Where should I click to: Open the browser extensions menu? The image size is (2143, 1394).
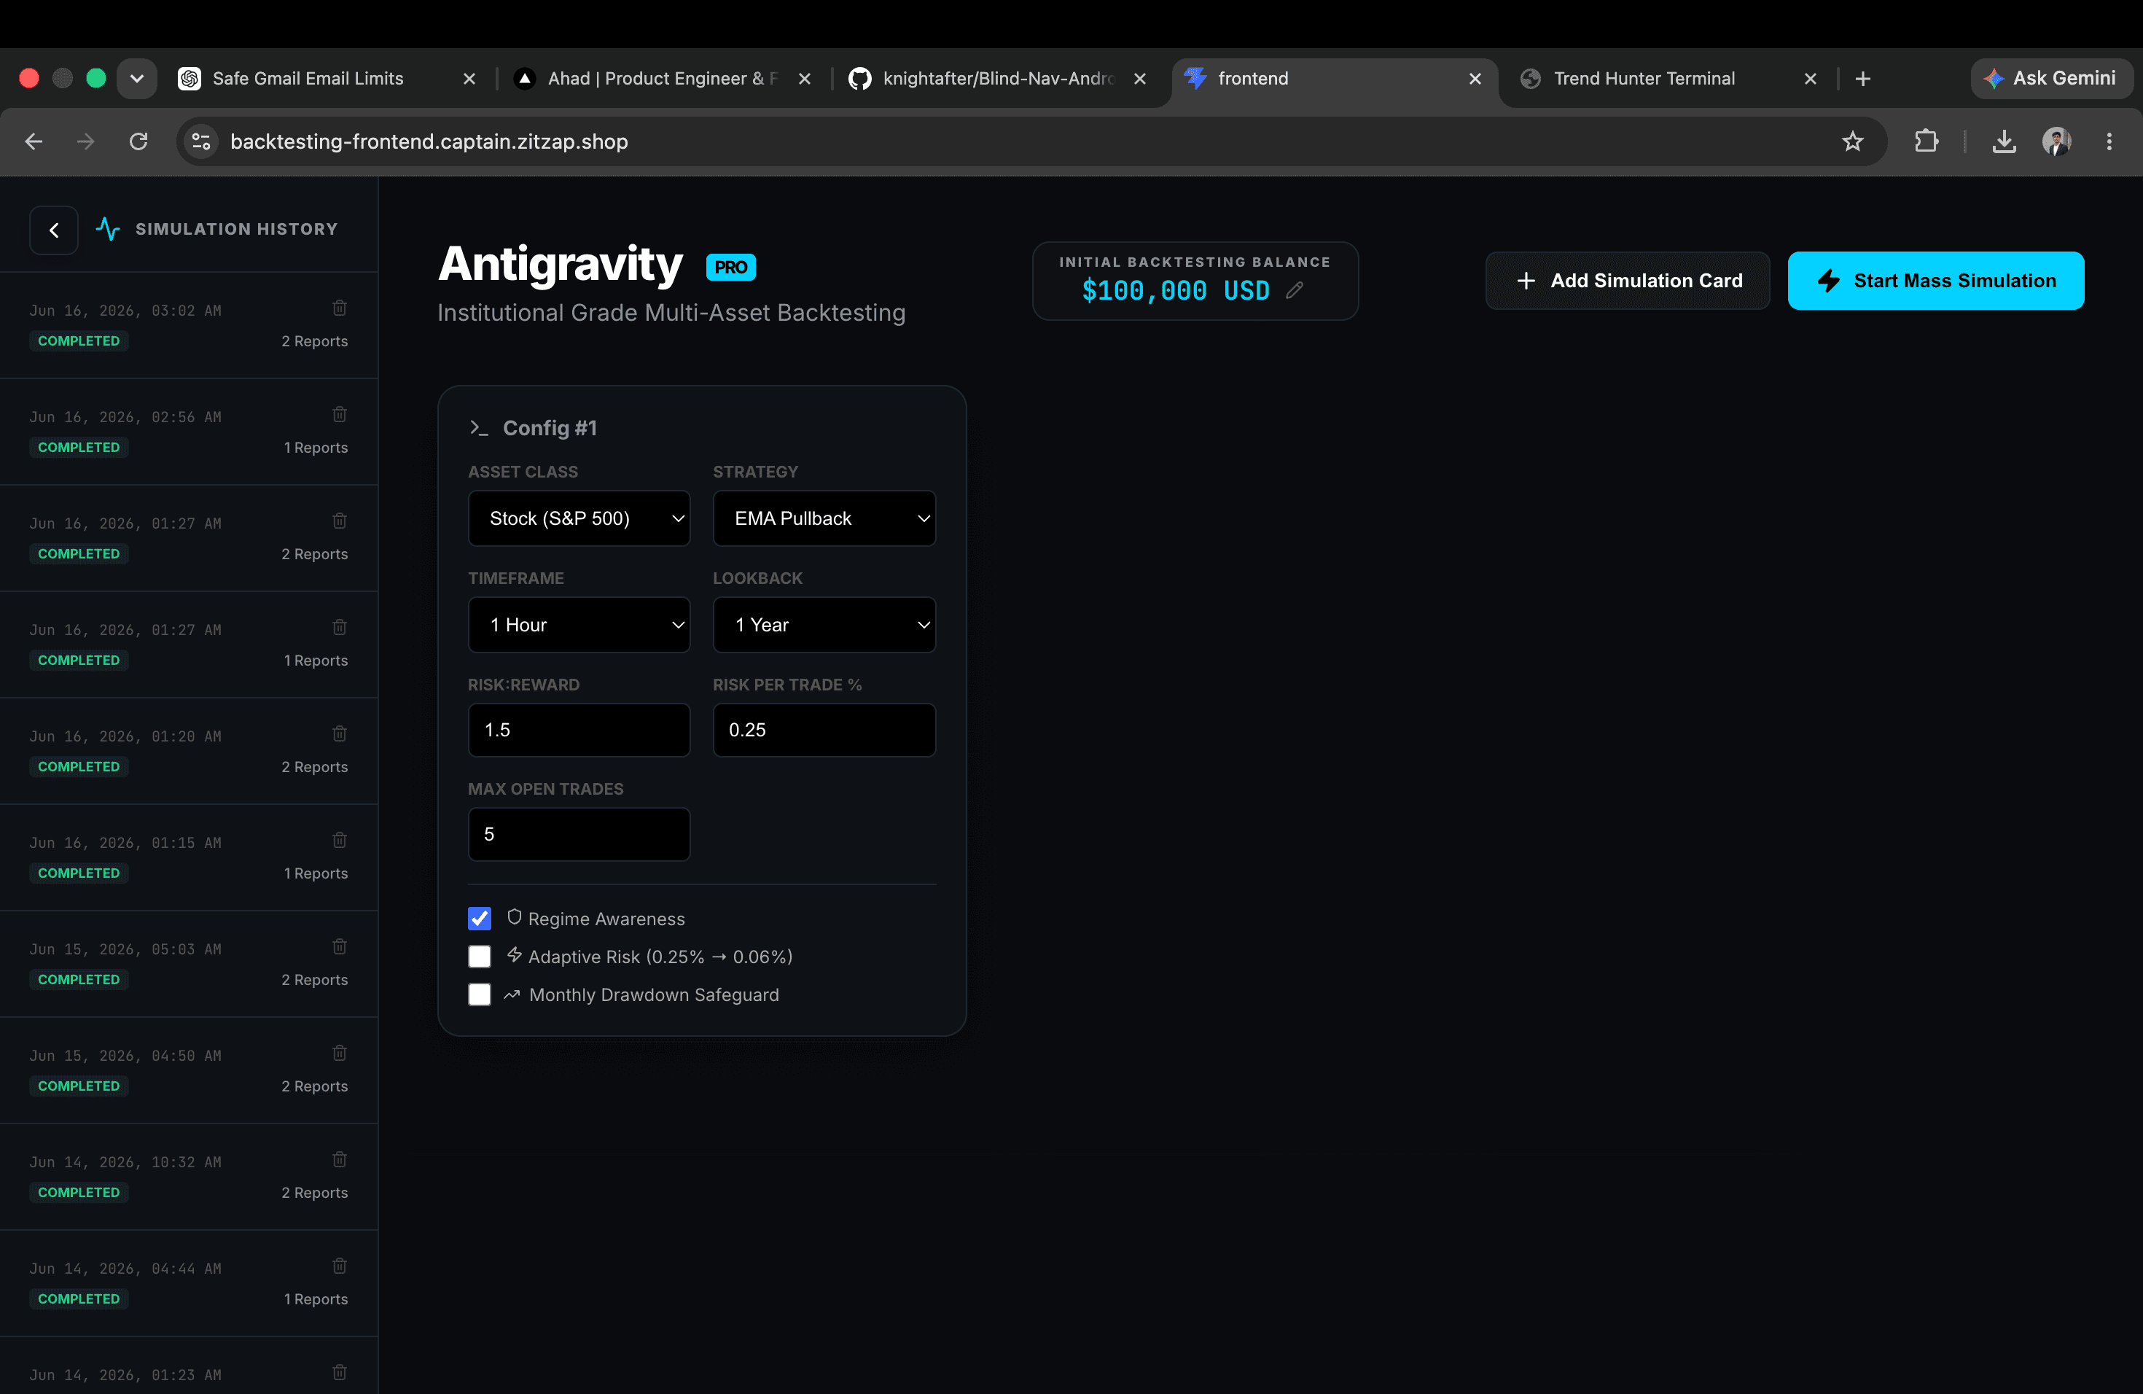1926,141
